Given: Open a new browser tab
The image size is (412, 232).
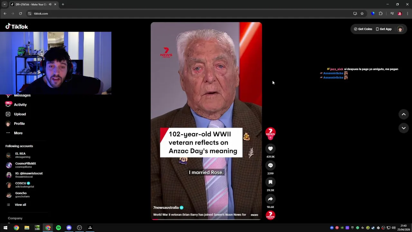Looking at the screenshot, I should [63, 4].
